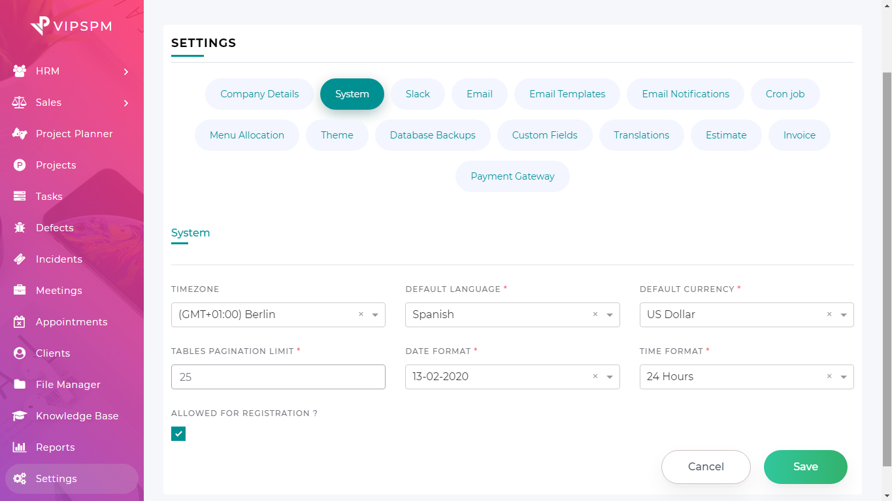
Task: Click the Incidents ticket icon
Action: (20, 259)
